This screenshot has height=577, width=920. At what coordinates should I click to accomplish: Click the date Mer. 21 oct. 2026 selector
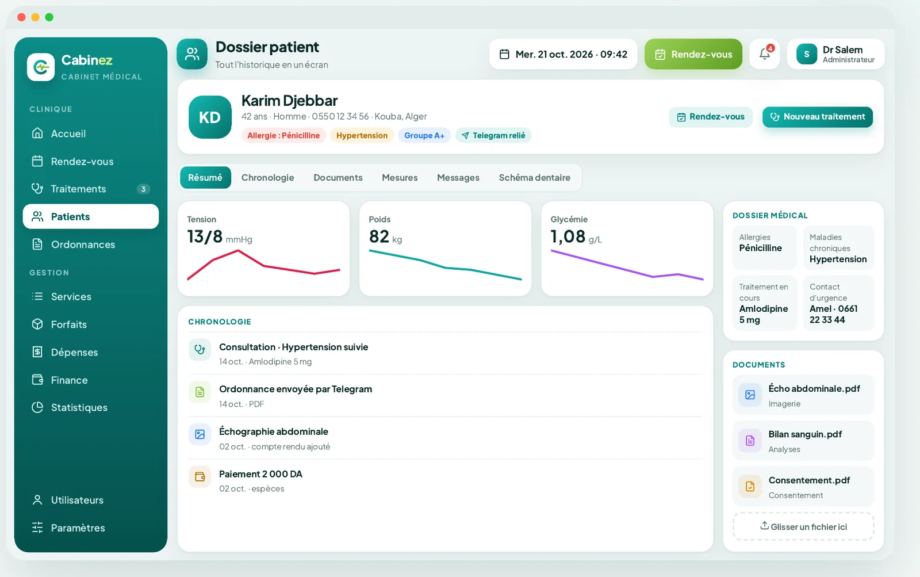[x=563, y=54]
